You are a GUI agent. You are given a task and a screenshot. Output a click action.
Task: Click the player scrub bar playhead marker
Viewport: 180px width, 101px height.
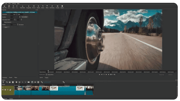click(48, 72)
